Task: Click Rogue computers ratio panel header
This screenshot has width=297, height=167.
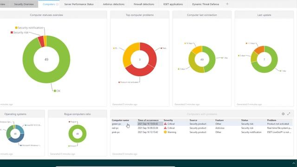Action: coord(77,114)
